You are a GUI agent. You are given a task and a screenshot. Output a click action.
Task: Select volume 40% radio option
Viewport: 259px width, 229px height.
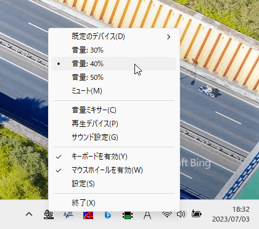coord(114,64)
